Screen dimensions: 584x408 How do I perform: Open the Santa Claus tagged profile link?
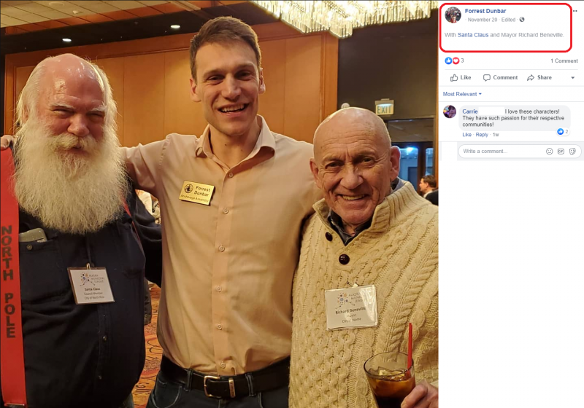pyautogui.click(x=472, y=35)
